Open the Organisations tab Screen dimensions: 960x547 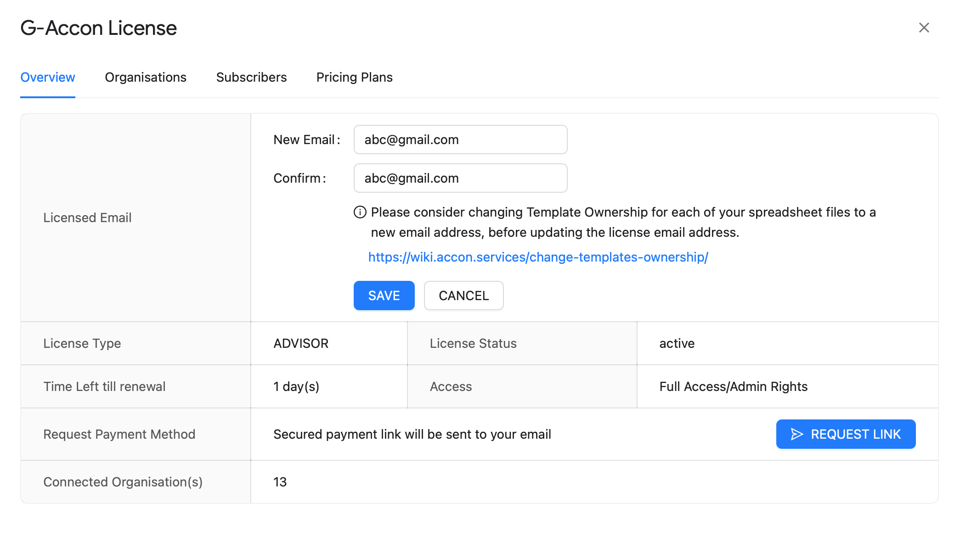pyautogui.click(x=146, y=77)
